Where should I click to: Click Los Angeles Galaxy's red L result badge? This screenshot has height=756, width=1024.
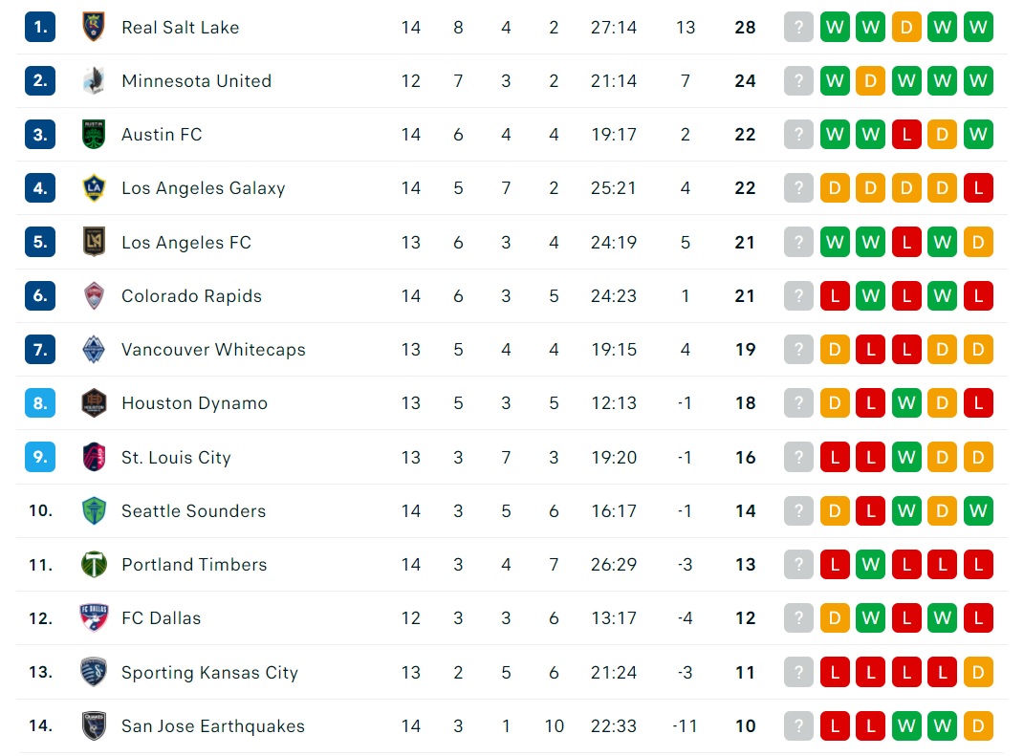point(978,188)
